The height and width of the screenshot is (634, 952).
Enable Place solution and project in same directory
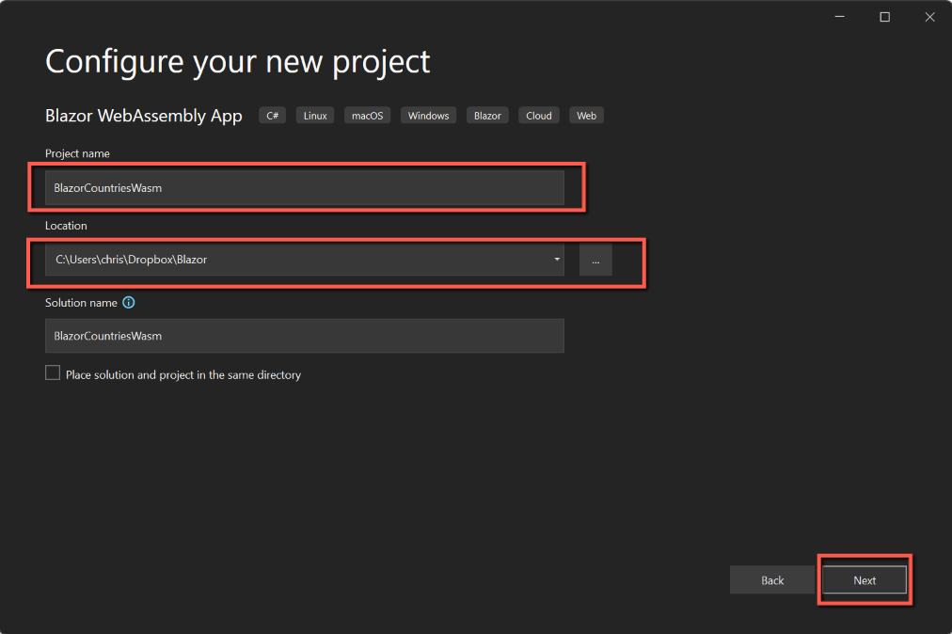(53, 373)
